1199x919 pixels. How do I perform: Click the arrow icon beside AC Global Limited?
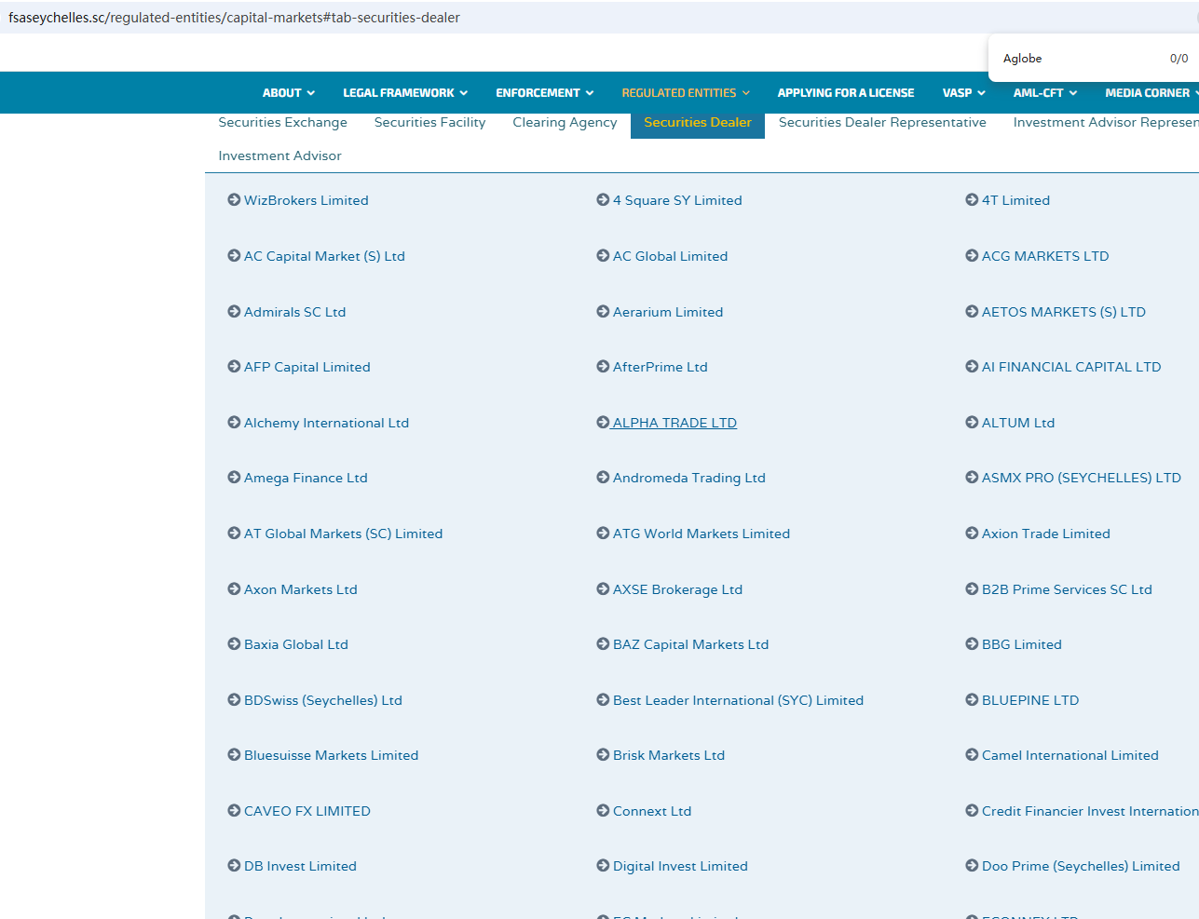pos(603,256)
